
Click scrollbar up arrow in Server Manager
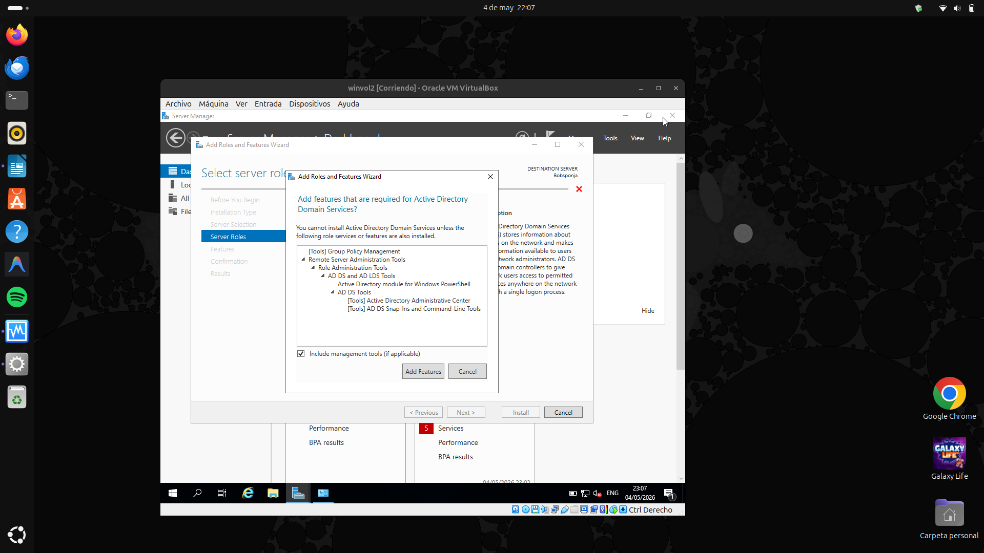click(681, 159)
